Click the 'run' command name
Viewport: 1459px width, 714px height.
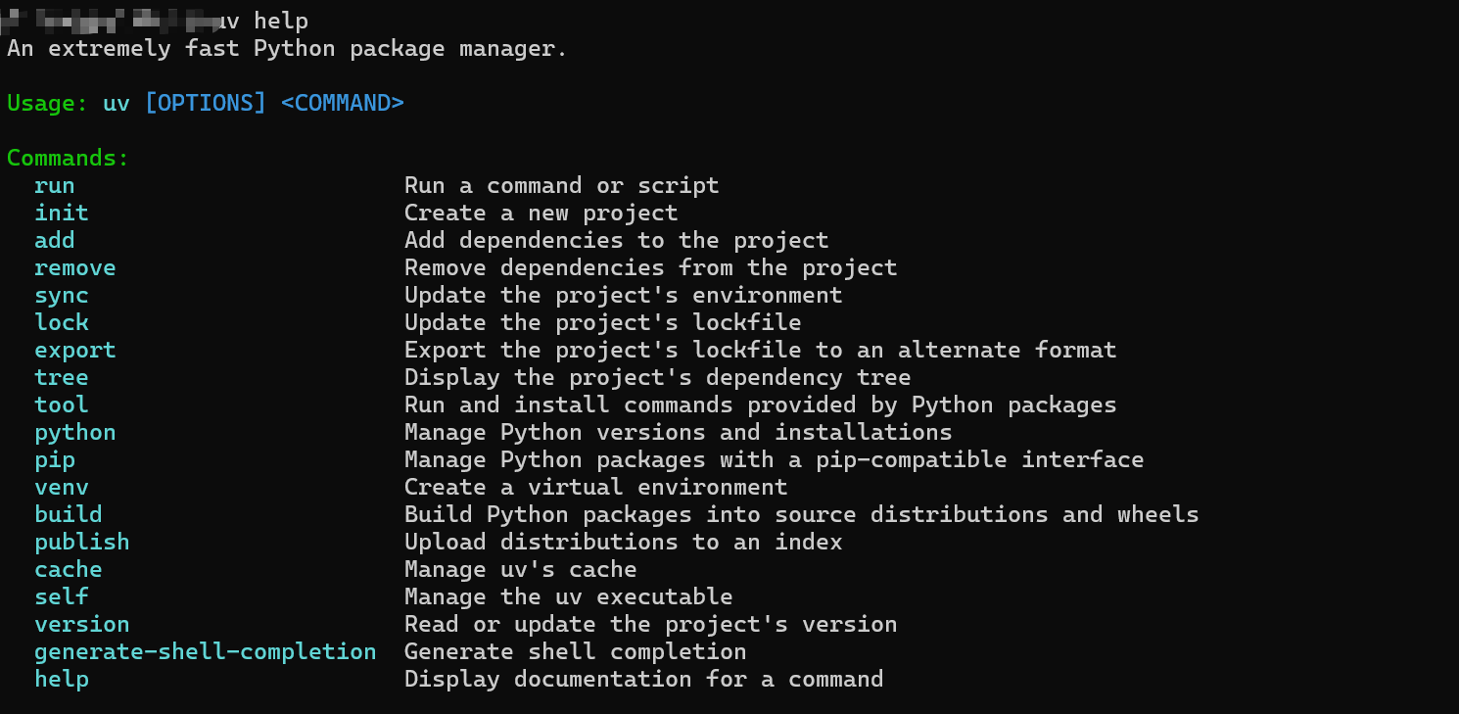point(55,185)
